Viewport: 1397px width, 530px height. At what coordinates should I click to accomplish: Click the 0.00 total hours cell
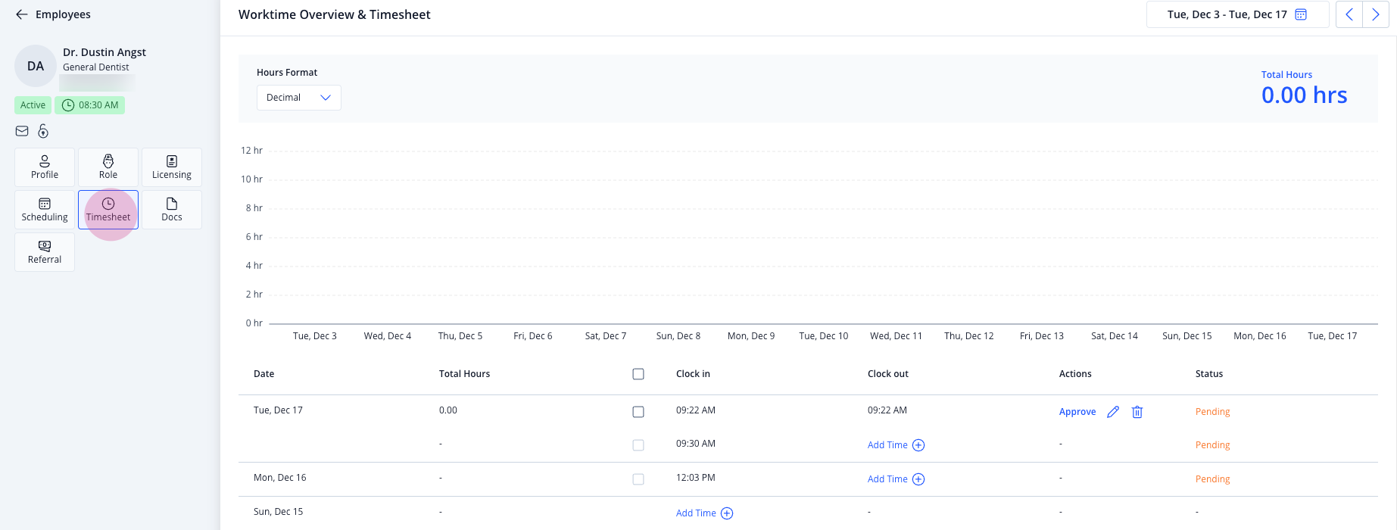[448, 410]
